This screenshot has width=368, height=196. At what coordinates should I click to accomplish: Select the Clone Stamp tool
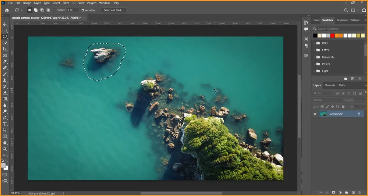tap(5, 80)
